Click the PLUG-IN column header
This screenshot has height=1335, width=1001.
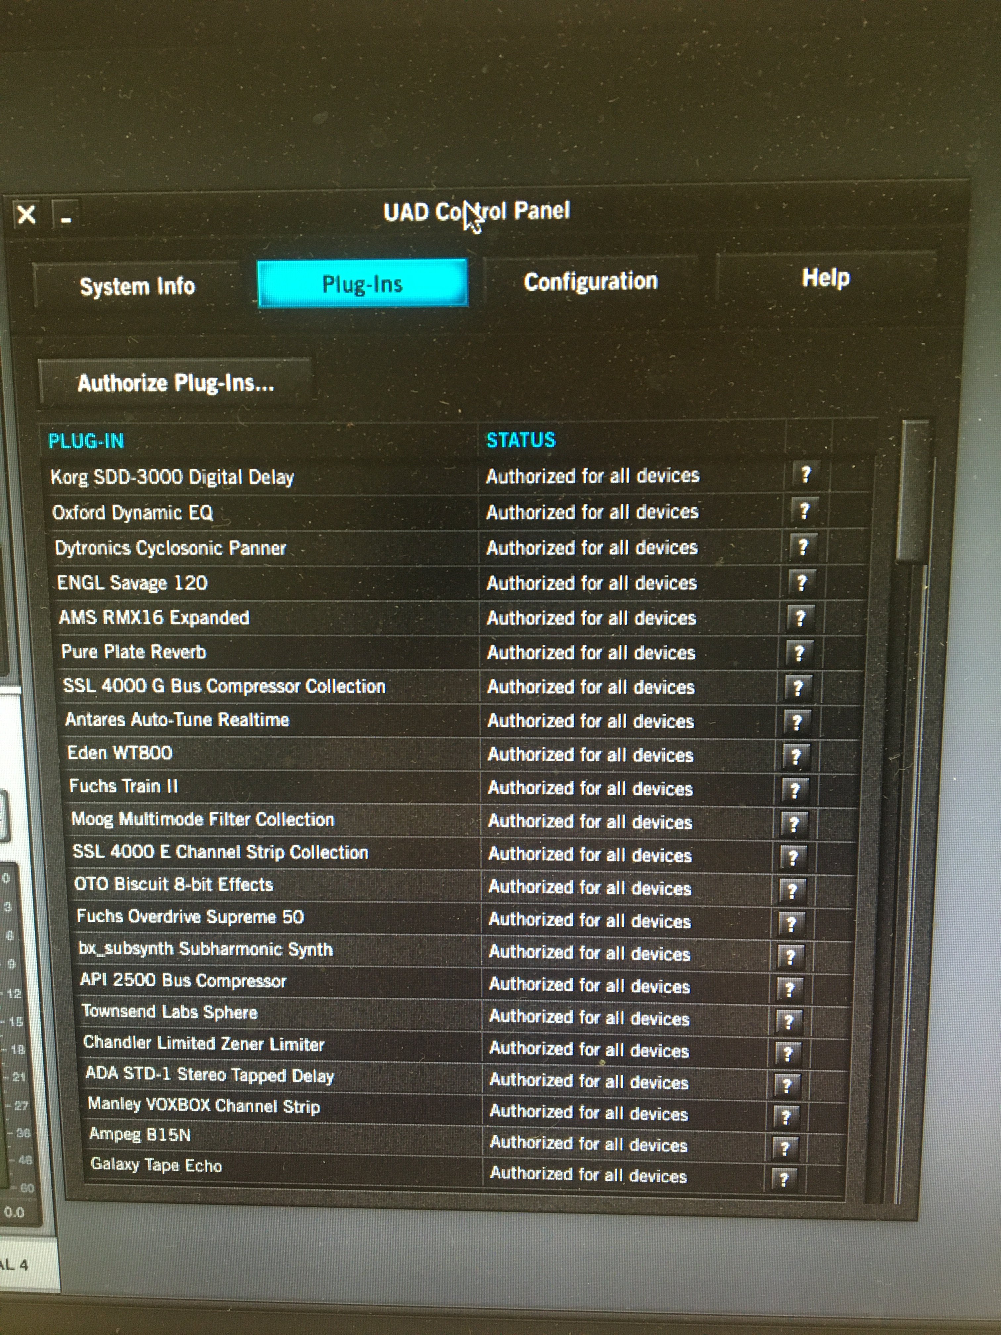pyautogui.click(x=86, y=441)
